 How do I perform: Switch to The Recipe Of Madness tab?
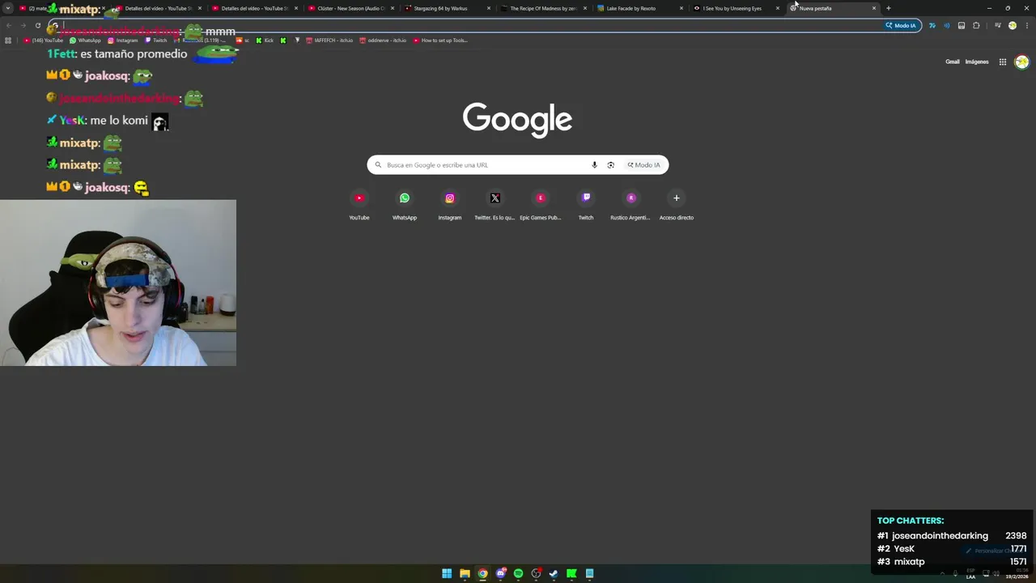(544, 8)
